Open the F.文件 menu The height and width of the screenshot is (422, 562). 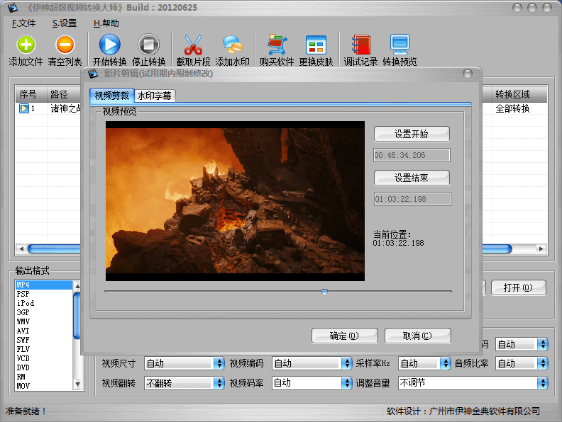click(x=23, y=23)
